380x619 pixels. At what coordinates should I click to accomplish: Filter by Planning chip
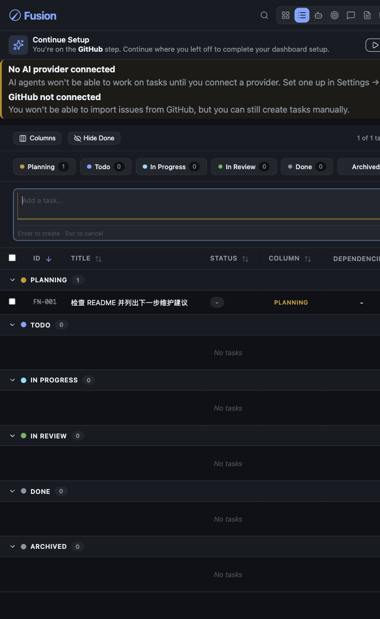click(44, 166)
